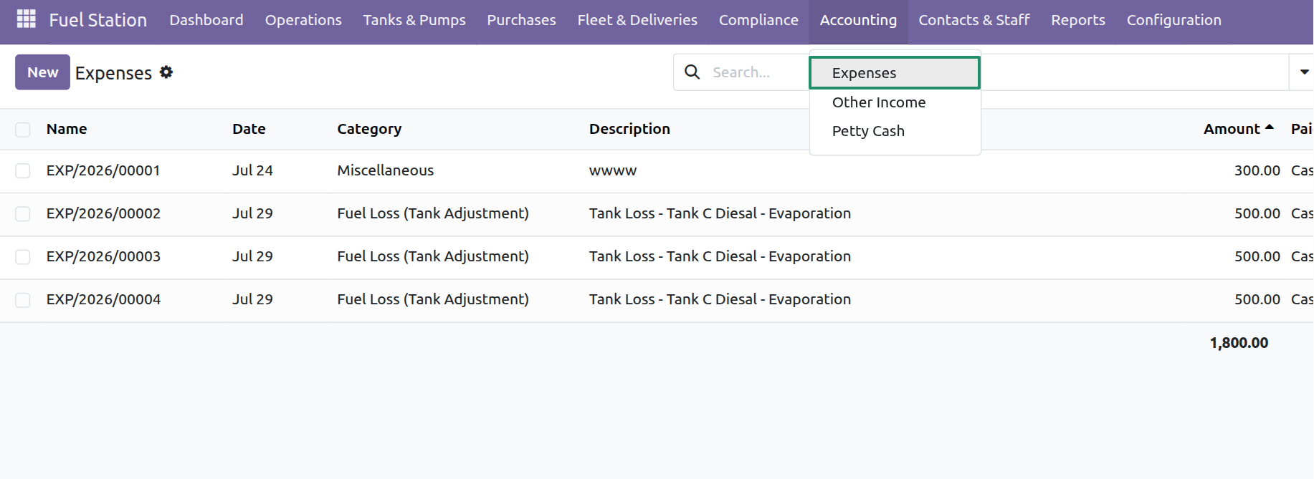The image size is (1314, 479).
Task: Open record EXP/2026/00001
Action: [103, 170]
